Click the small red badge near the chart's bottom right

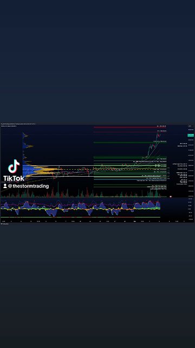tap(171, 196)
